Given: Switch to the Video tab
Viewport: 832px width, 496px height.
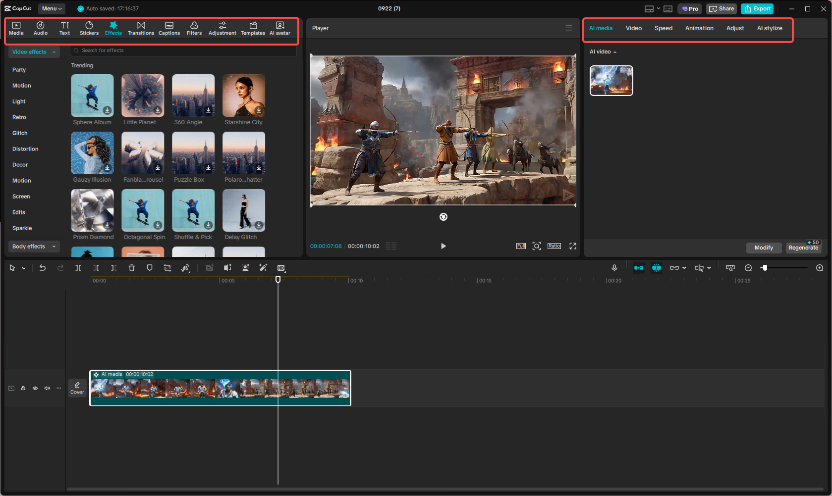Looking at the screenshot, I should tap(634, 28).
